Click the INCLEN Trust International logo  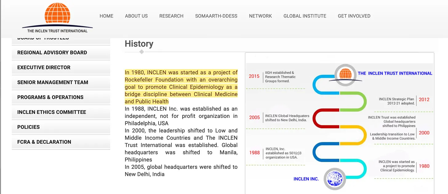click(x=57, y=17)
